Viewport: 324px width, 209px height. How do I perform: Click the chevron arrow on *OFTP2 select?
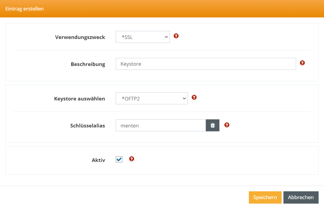[x=184, y=98]
